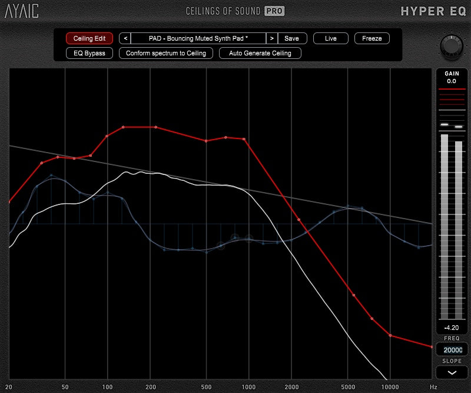471x393 pixels.
Task: Select red ceiling point near 5500 Hz
Action: pyautogui.click(x=354, y=295)
